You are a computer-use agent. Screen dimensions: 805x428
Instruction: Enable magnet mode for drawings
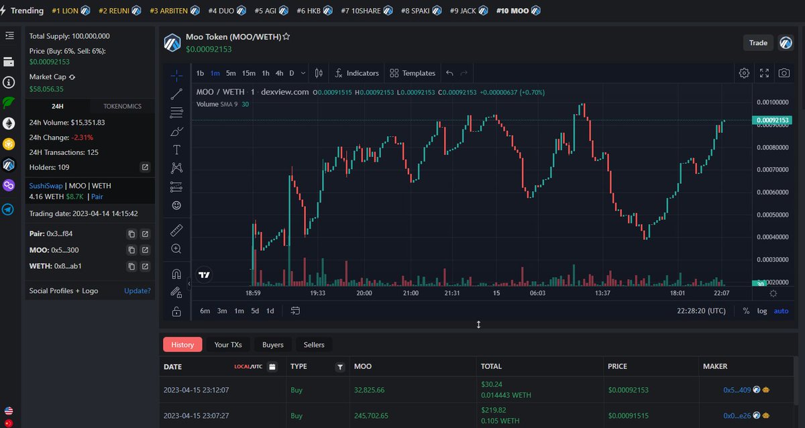tap(176, 274)
